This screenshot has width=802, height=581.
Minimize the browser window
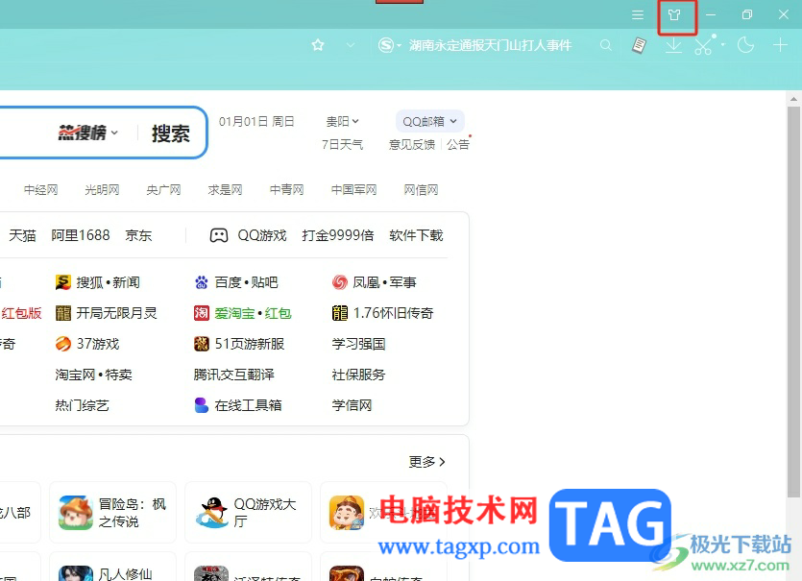click(711, 14)
